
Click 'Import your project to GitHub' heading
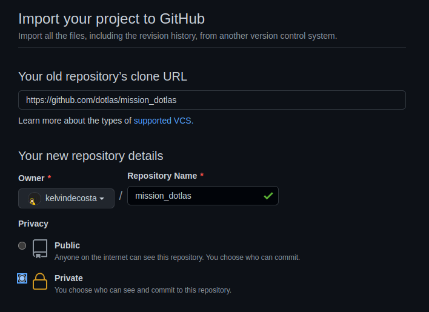[111, 19]
